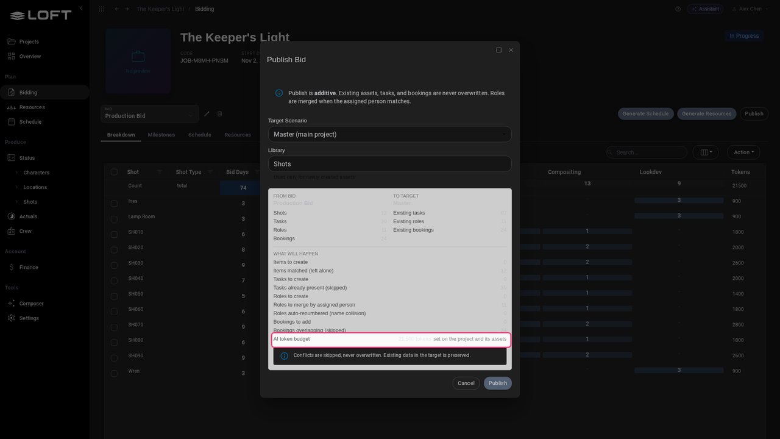
Task: Open Overview in the sidebar
Action: click(44, 56)
